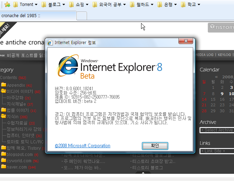Click the 법률 이야기 folder icon
This screenshot has height=185, width=234.
(4, 110)
